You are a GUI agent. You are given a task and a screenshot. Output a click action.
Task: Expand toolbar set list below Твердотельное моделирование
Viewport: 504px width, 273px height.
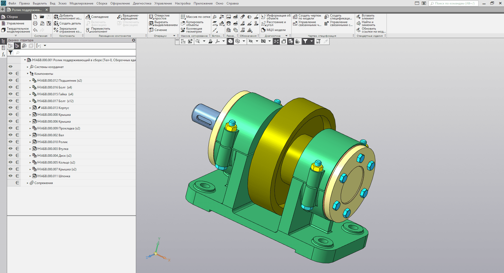click(16, 35)
